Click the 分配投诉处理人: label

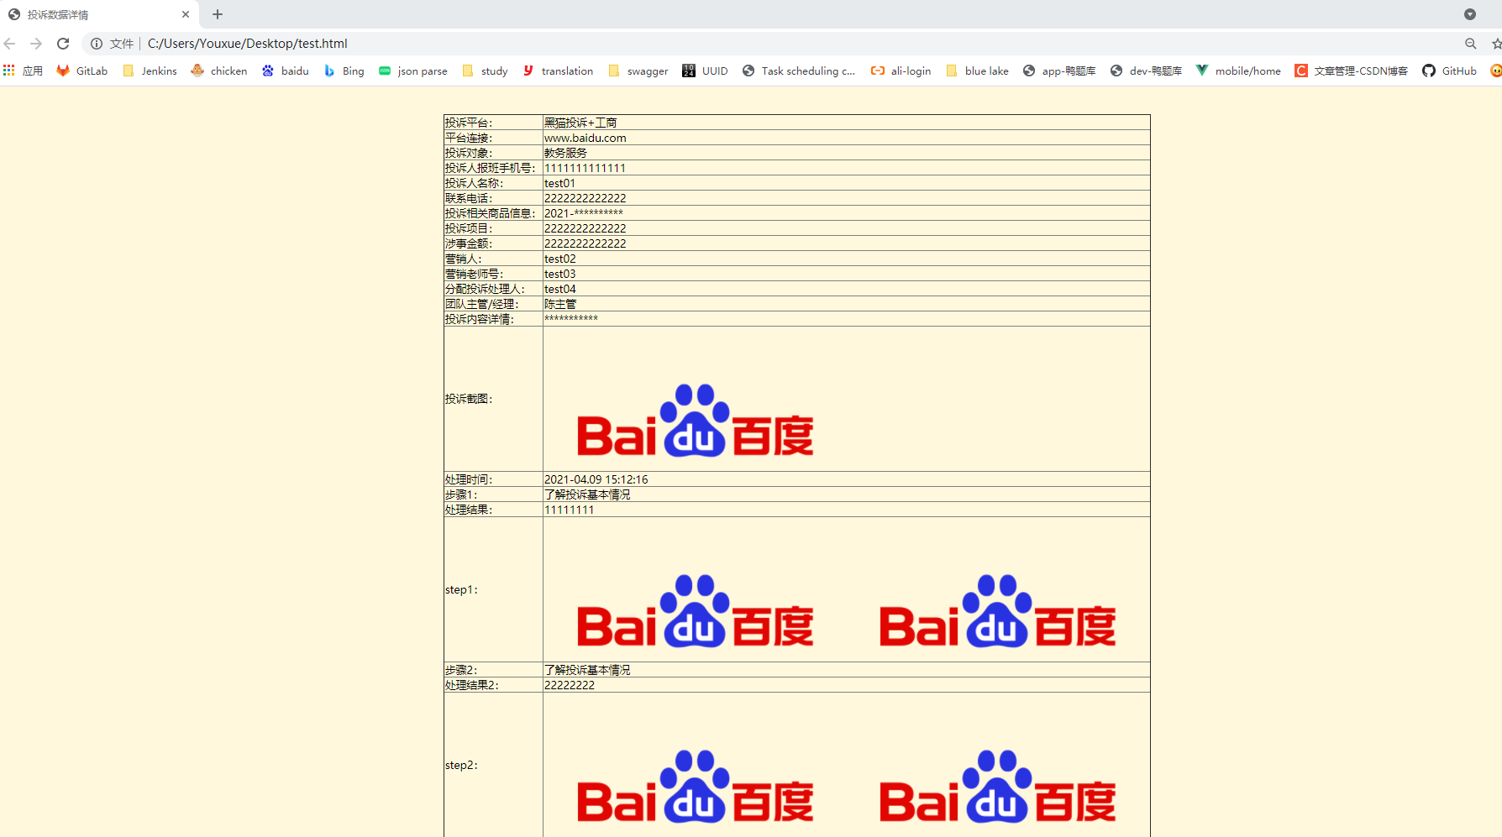(485, 289)
